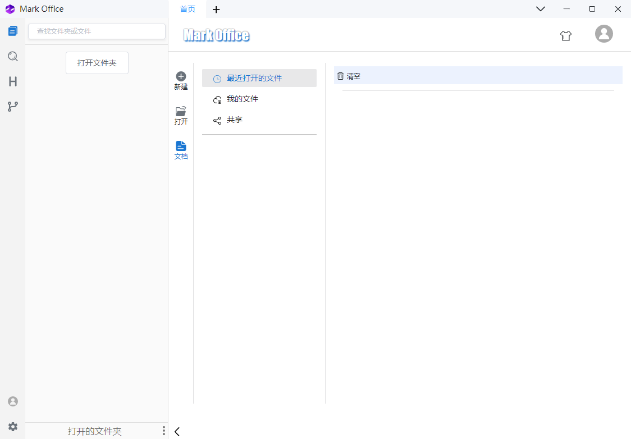Image resolution: width=631 pixels, height=439 pixels.
Task: Open the search panel icon in sidebar
Action: point(13,56)
